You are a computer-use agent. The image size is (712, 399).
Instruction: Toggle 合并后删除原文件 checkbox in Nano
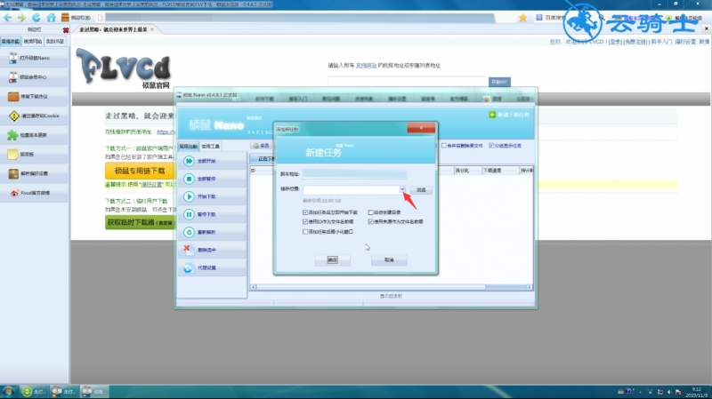443,146
